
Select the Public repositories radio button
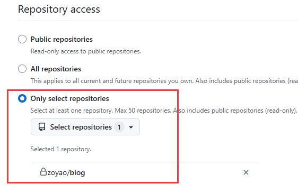(22, 39)
